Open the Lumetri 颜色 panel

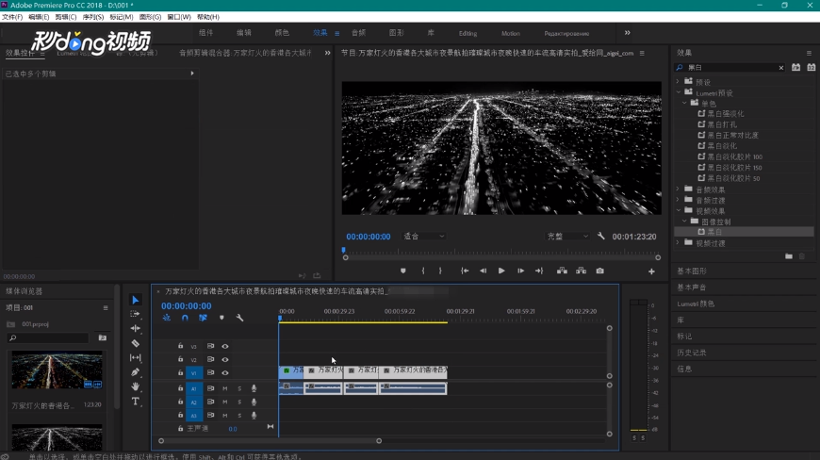pyautogui.click(x=696, y=304)
